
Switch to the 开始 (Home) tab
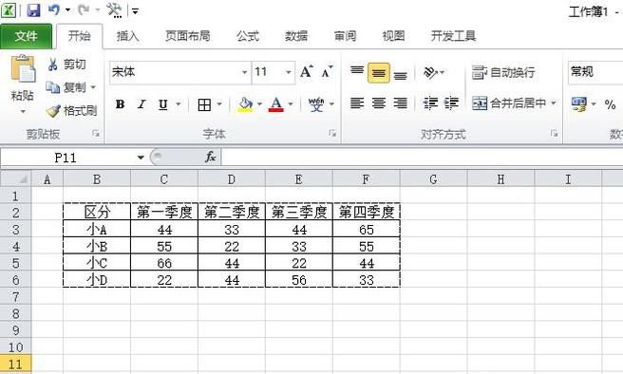tap(79, 36)
